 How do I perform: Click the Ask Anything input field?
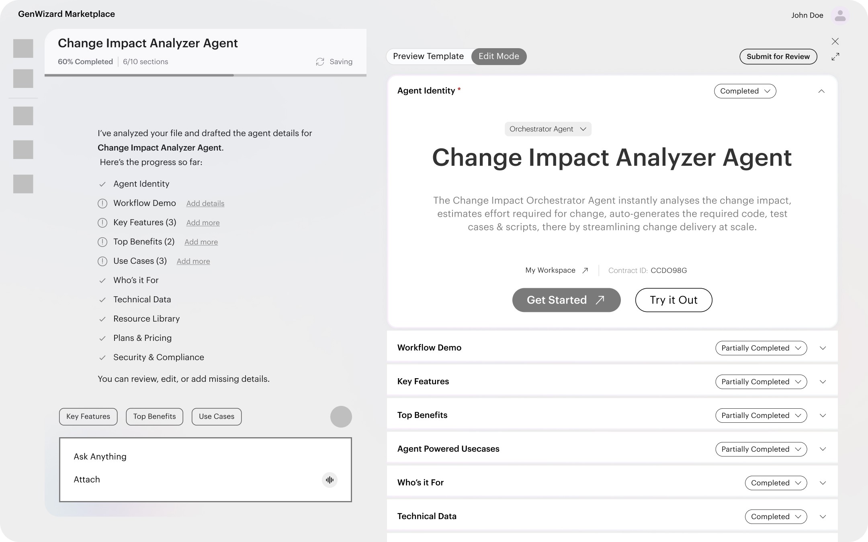click(x=193, y=456)
